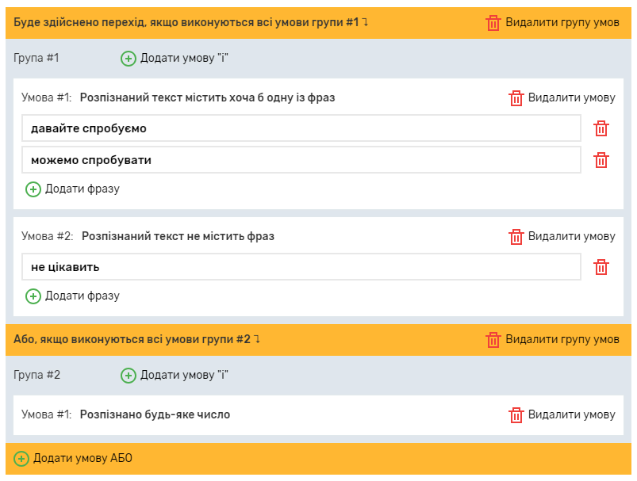Open condition type "містить хоча б одну із фраз"
This screenshot has width=637, height=481.
(x=207, y=98)
